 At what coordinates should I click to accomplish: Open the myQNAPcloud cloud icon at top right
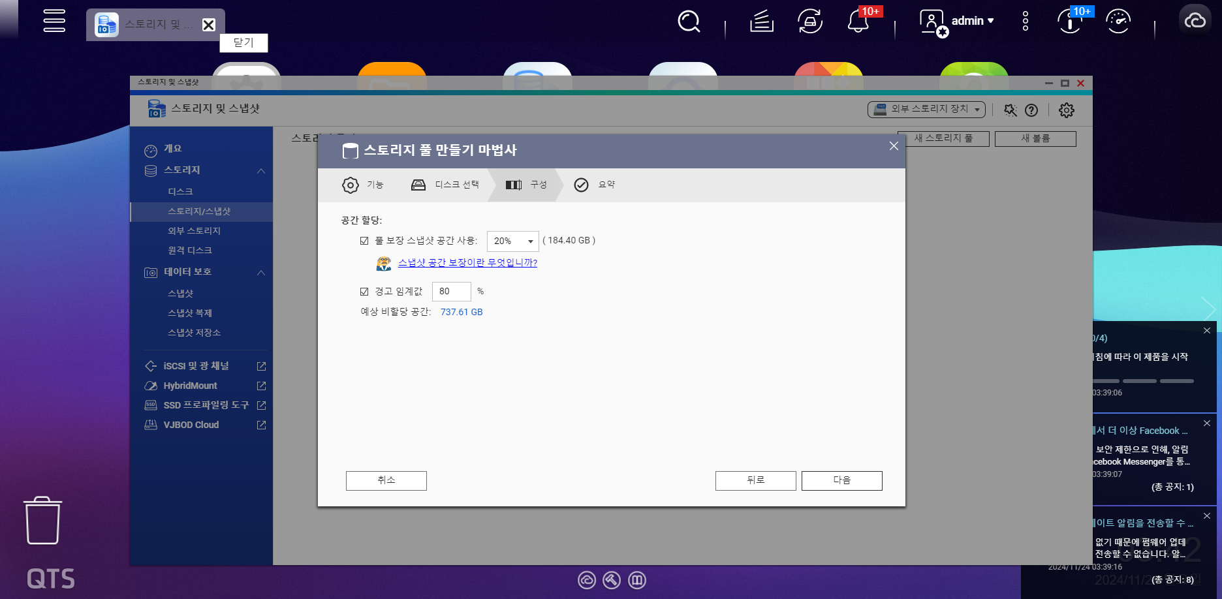pos(1195,21)
